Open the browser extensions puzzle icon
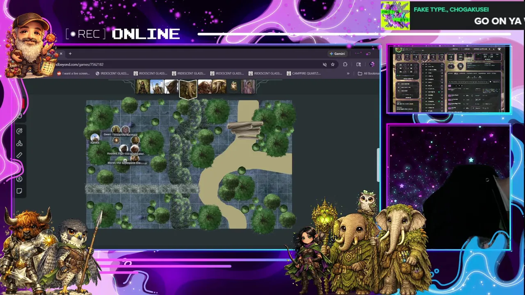Screen dimensions: 525x295 345,64
